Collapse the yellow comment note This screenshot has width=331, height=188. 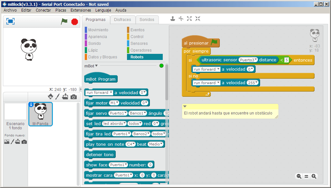tap(185, 106)
